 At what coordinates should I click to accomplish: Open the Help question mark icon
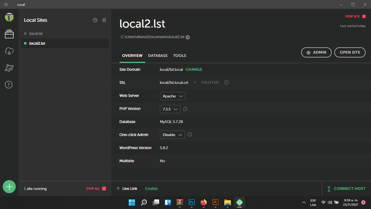pyautogui.click(x=9, y=85)
